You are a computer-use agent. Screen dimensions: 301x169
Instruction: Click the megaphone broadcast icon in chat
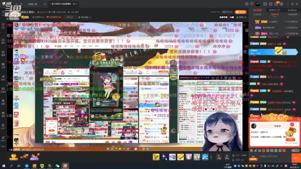click(255, 151)
